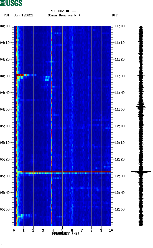Click the 05:30 PDT time label
The height and width of the screenshot is (248, 153).
pyautogui.click(x=5, y=176)
